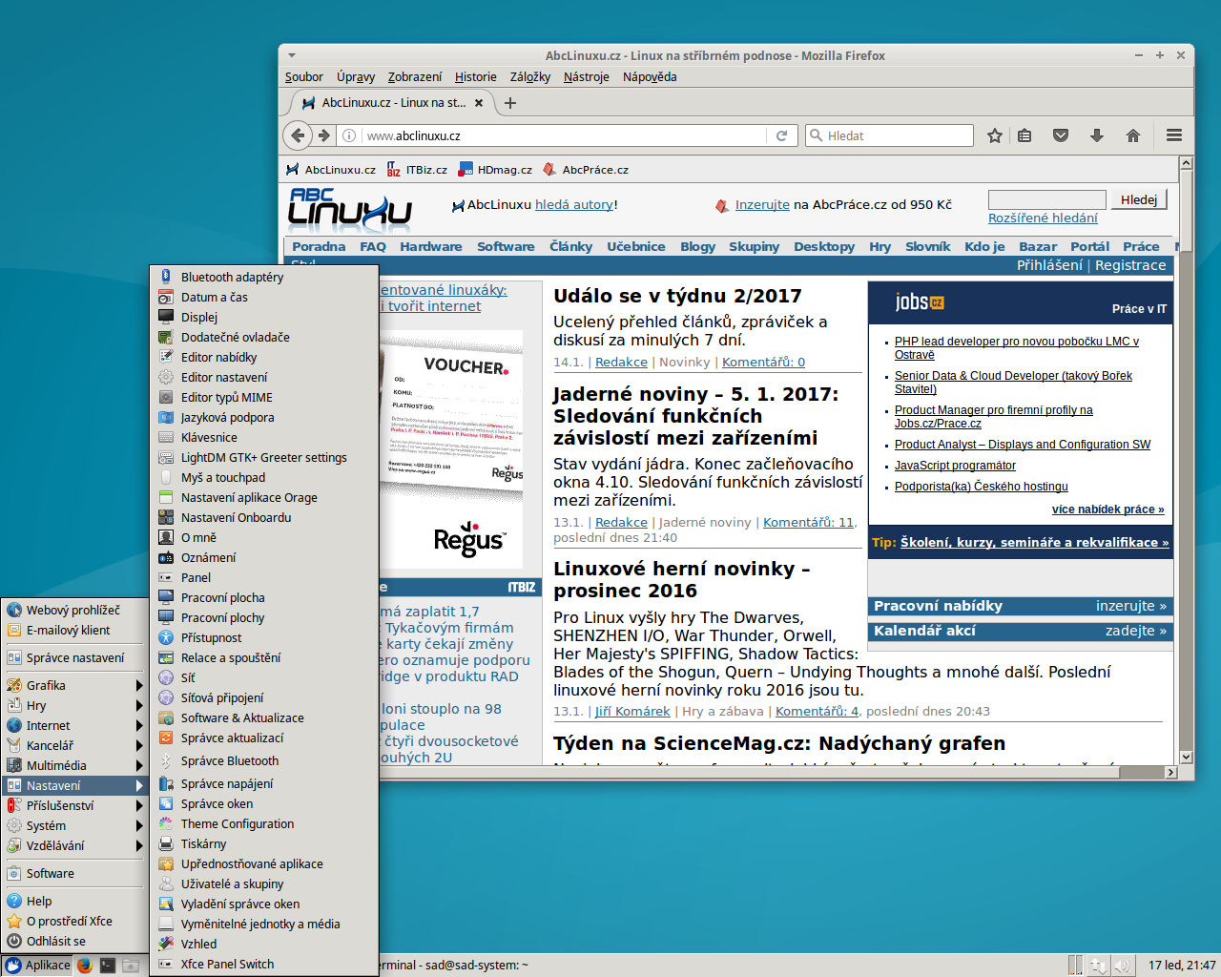Open Bluetooth adaptéry settings entry

point(264,277)
